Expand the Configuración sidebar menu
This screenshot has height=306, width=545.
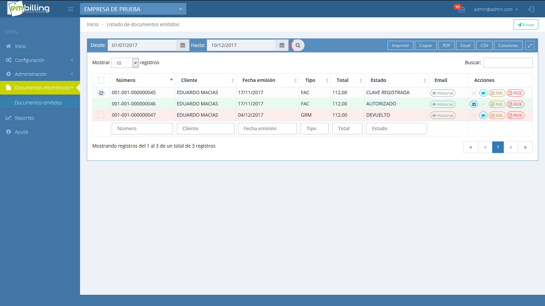tap(39, 60)
